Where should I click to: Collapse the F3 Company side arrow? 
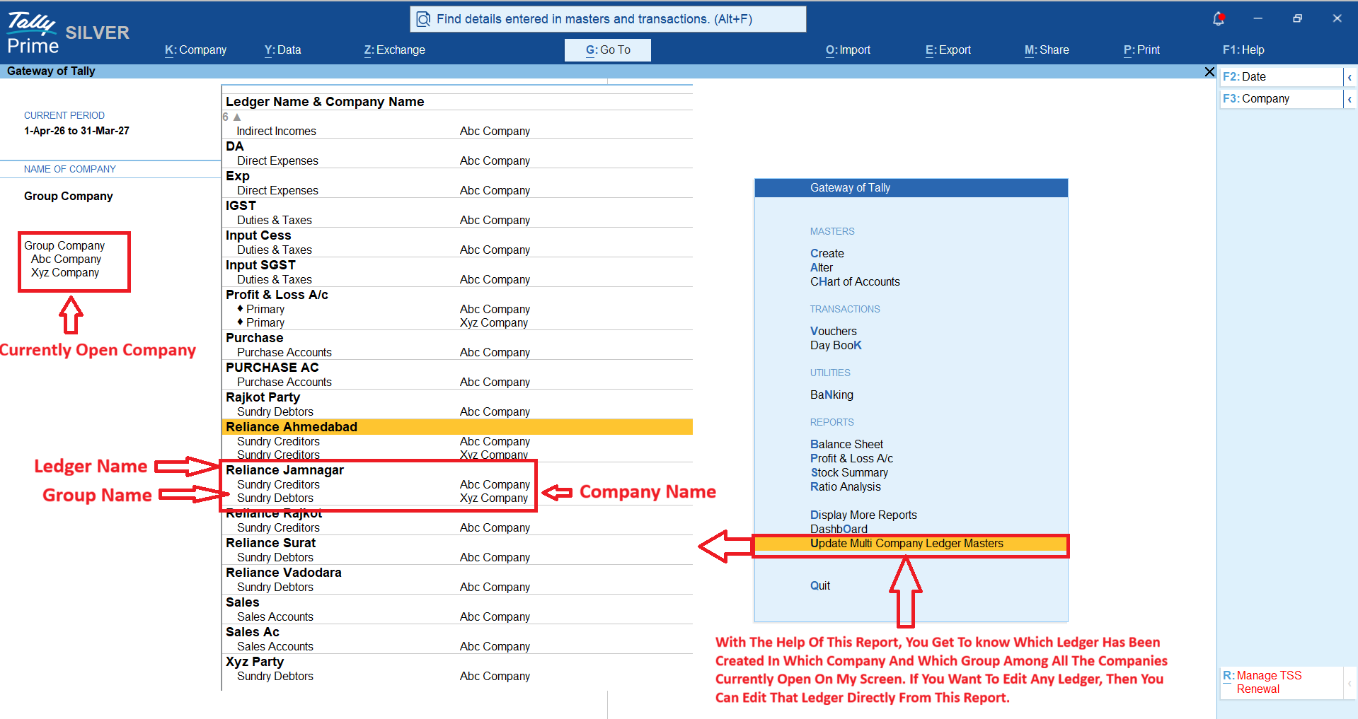click(x=1350, y=99)
